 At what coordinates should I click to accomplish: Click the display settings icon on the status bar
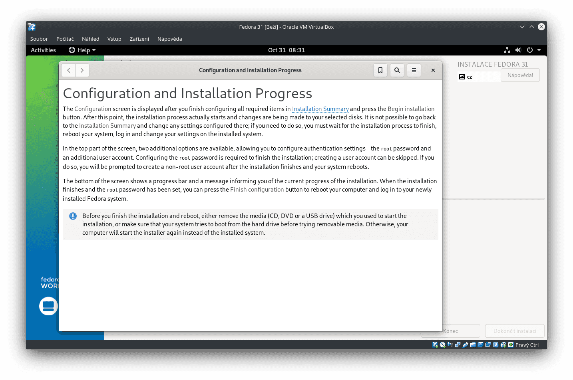click(480, 344)
